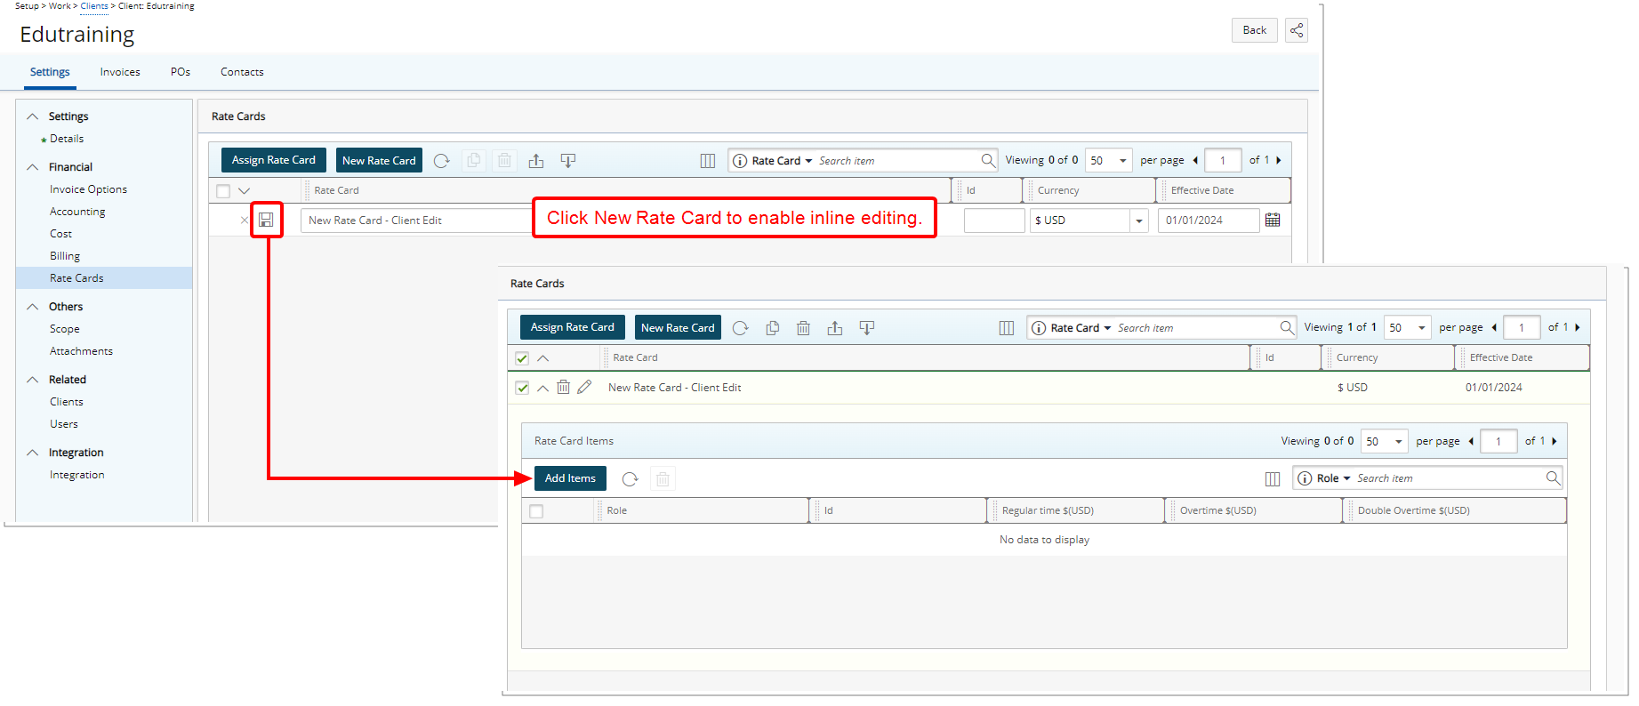Collapse the Financial section in sidebar
This screenshot has width=1639, height=706.
coord(33,167)
